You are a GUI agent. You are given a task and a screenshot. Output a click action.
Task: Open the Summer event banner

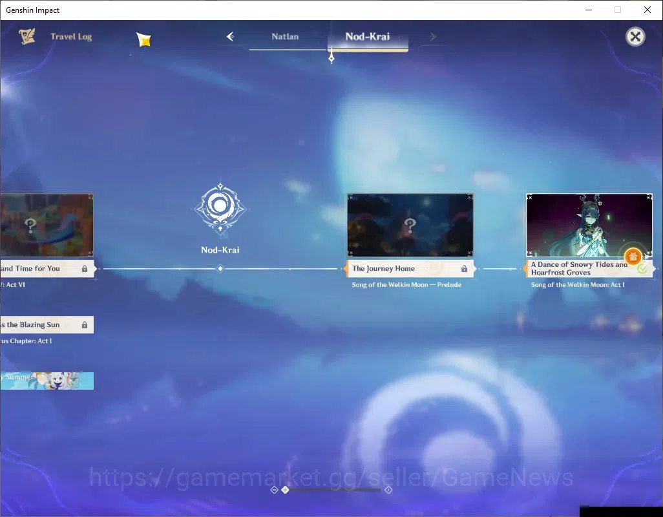[x=47, y=381]
